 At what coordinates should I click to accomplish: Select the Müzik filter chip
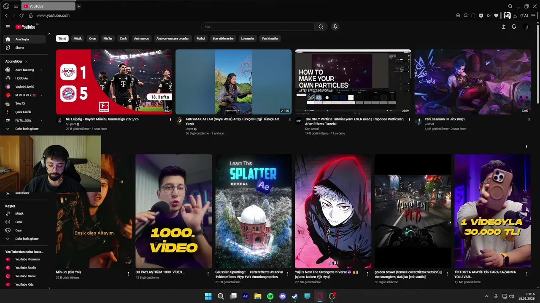coord(78,38)
